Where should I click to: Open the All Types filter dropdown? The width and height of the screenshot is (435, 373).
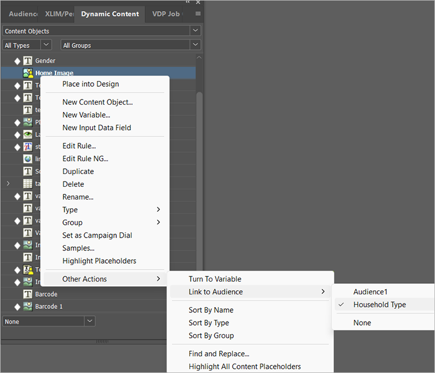point(46,45)
